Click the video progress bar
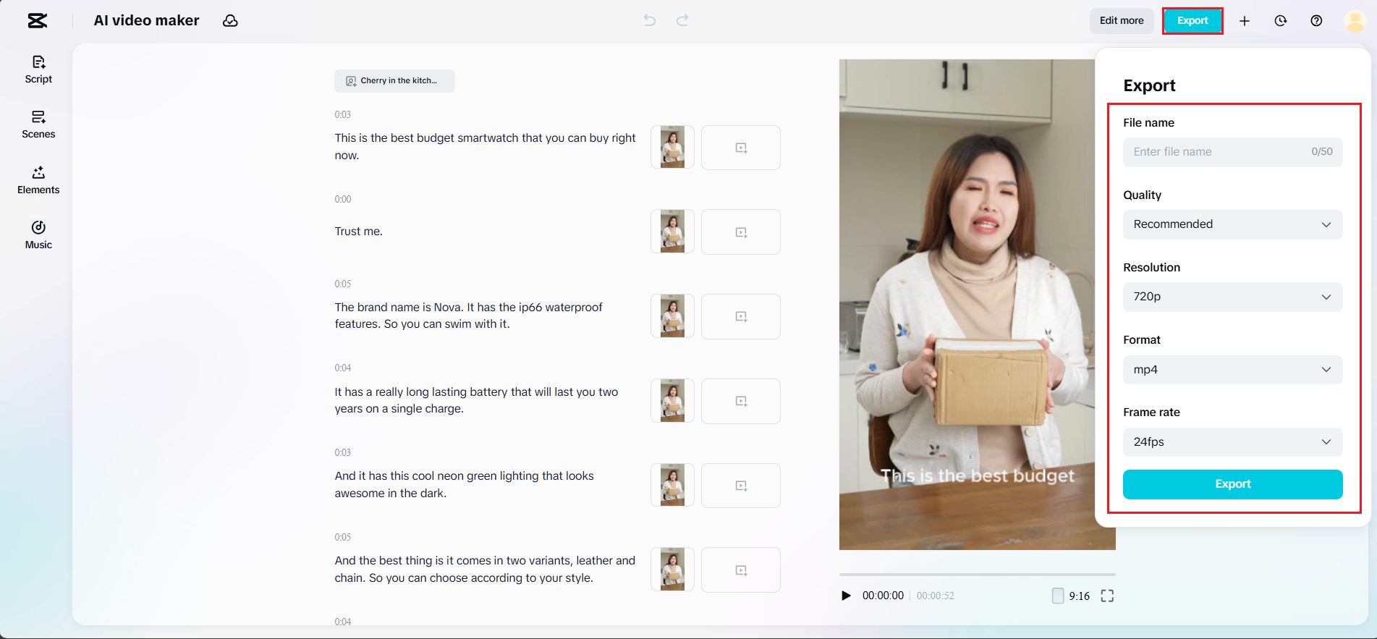This screenshot has height=639, width=1377. pyautogui.click(x=977, y=575)
